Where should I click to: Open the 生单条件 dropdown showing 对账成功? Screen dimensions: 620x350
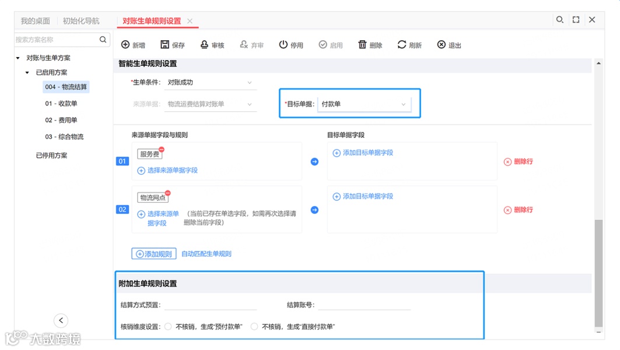(210, 83)
